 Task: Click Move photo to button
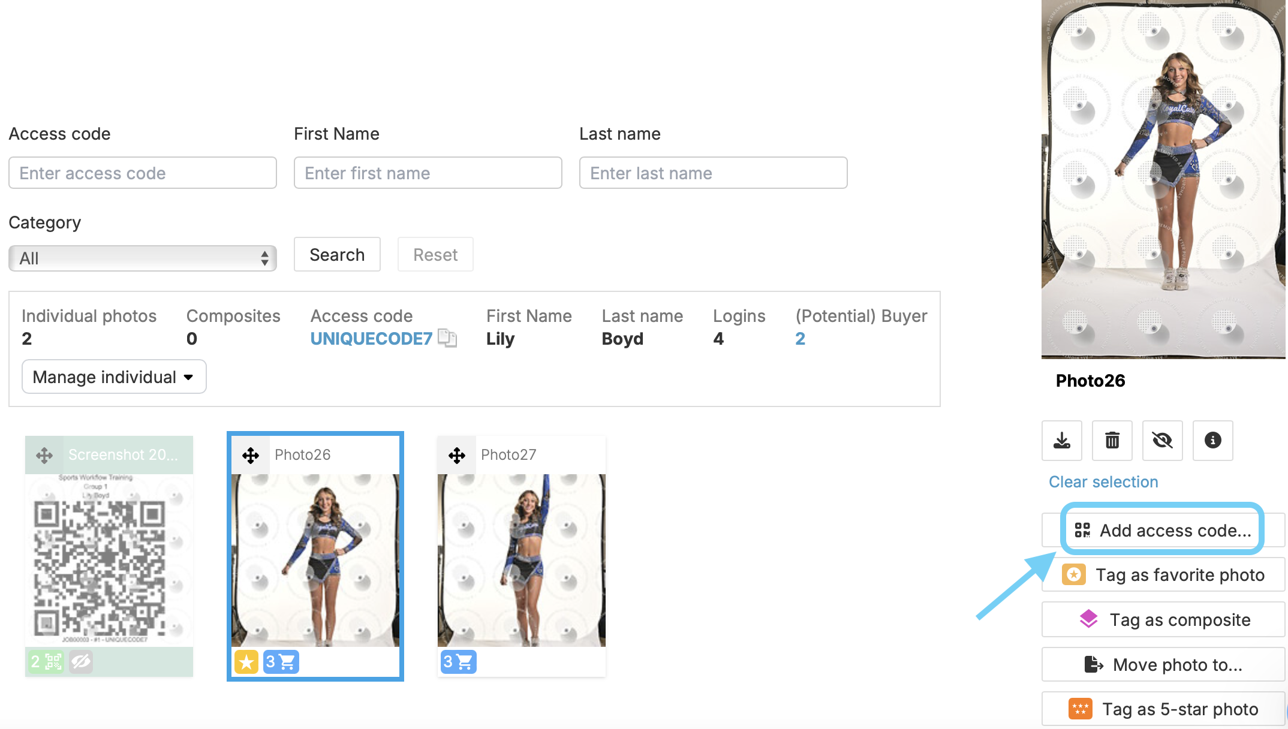(1163, 664)
